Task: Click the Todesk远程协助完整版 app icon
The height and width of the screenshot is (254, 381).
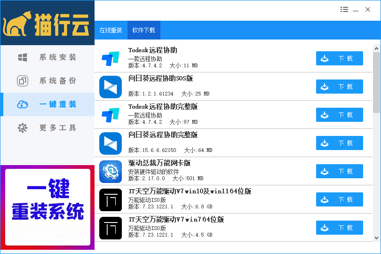Action: coord(111,115)
